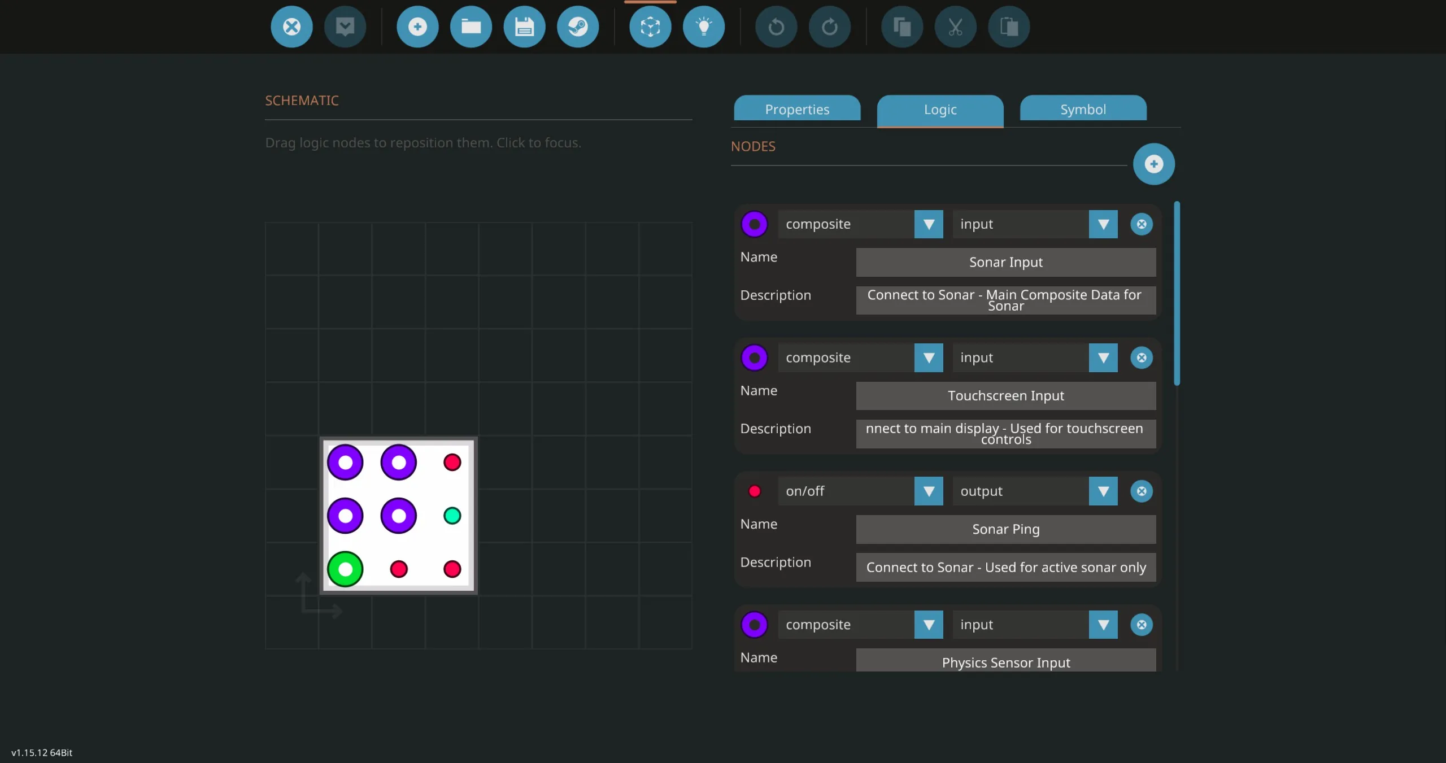Switch to the Symbol tab
The width and height of the screenshot is (1446, 763).
coord(1082,109)
